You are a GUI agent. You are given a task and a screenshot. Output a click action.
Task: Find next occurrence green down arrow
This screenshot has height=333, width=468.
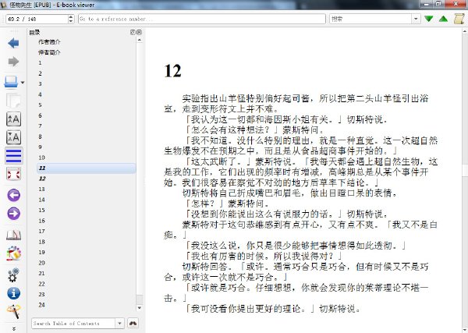429,19
